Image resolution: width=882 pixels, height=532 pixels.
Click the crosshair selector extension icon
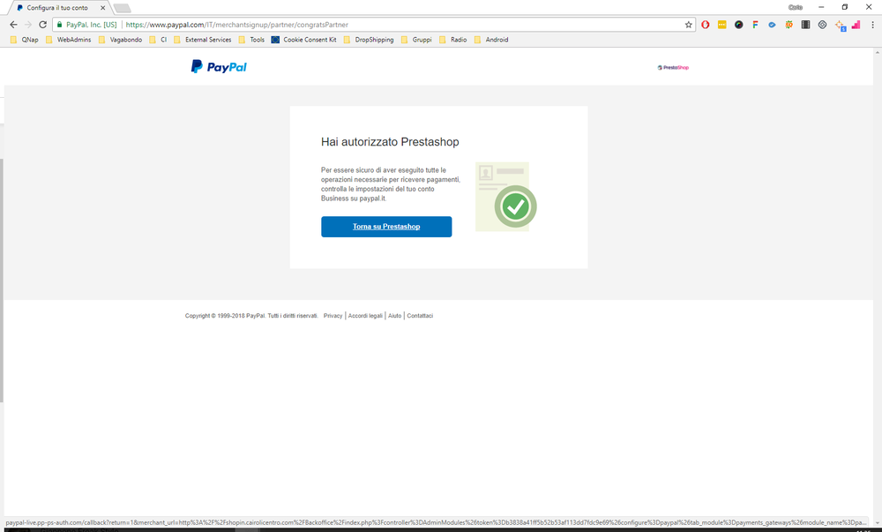839,25
